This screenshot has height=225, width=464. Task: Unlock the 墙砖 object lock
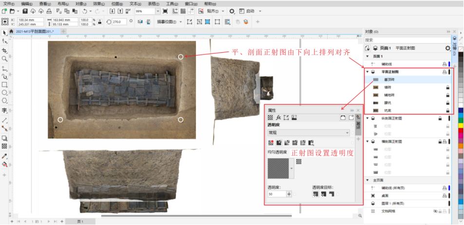point(447,87)
